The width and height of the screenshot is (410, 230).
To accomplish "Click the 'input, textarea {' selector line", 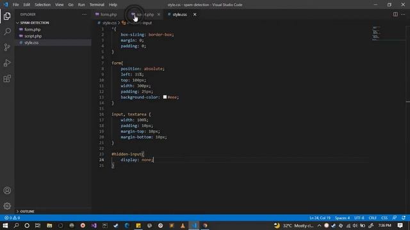I will tap(131, 114).
